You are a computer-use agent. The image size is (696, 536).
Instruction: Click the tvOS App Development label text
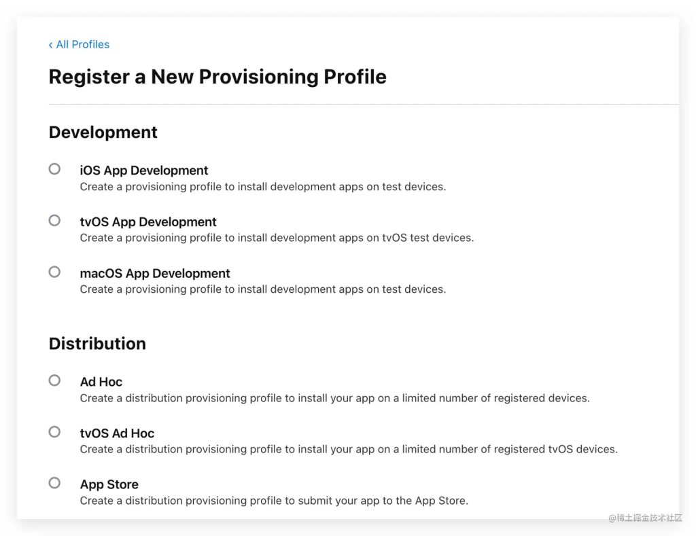pos(148,221)
